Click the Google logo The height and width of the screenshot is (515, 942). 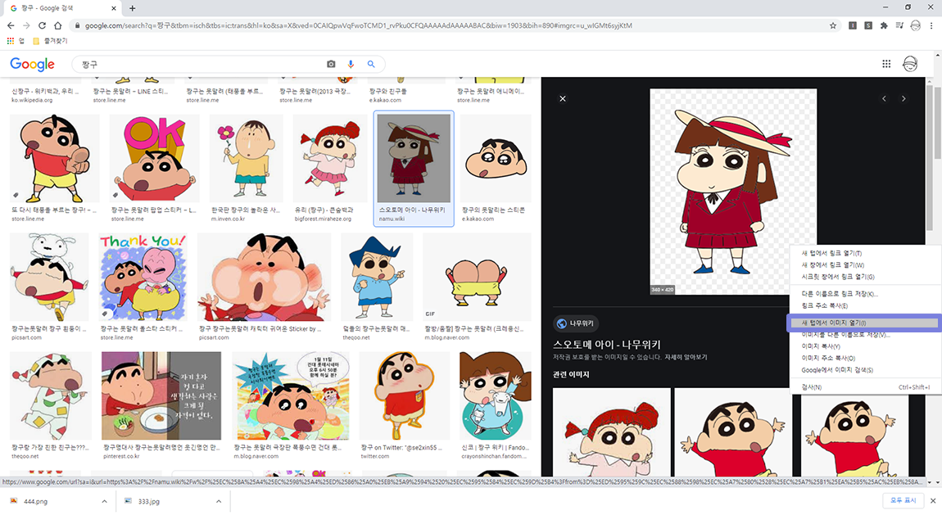33,64
